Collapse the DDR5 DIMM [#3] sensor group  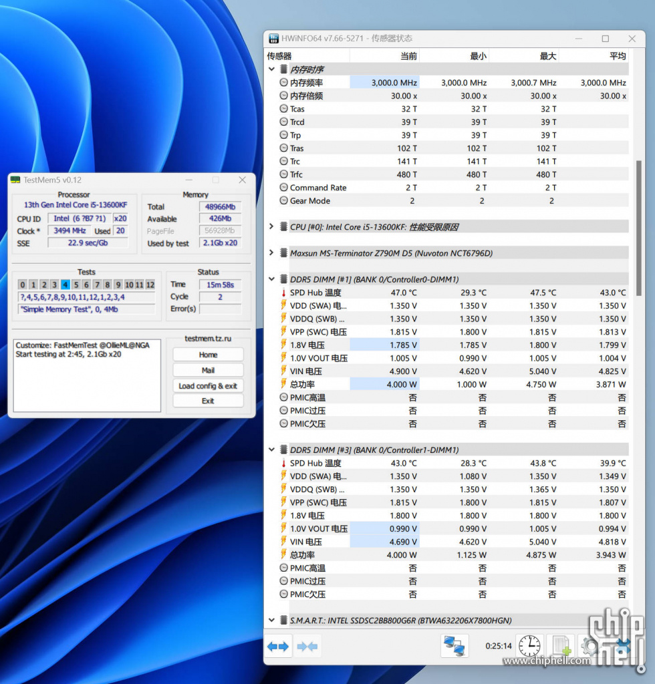(271, 450)
